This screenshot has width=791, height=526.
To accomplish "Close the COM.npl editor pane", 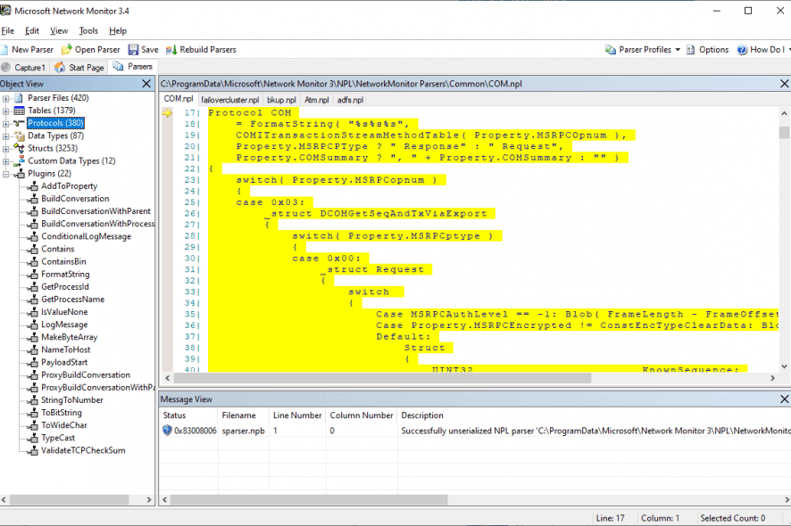I will coord(785,84).
